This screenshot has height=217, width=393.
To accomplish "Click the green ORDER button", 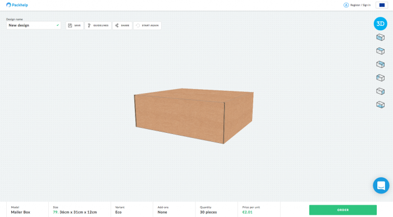I will click(343, 210).
